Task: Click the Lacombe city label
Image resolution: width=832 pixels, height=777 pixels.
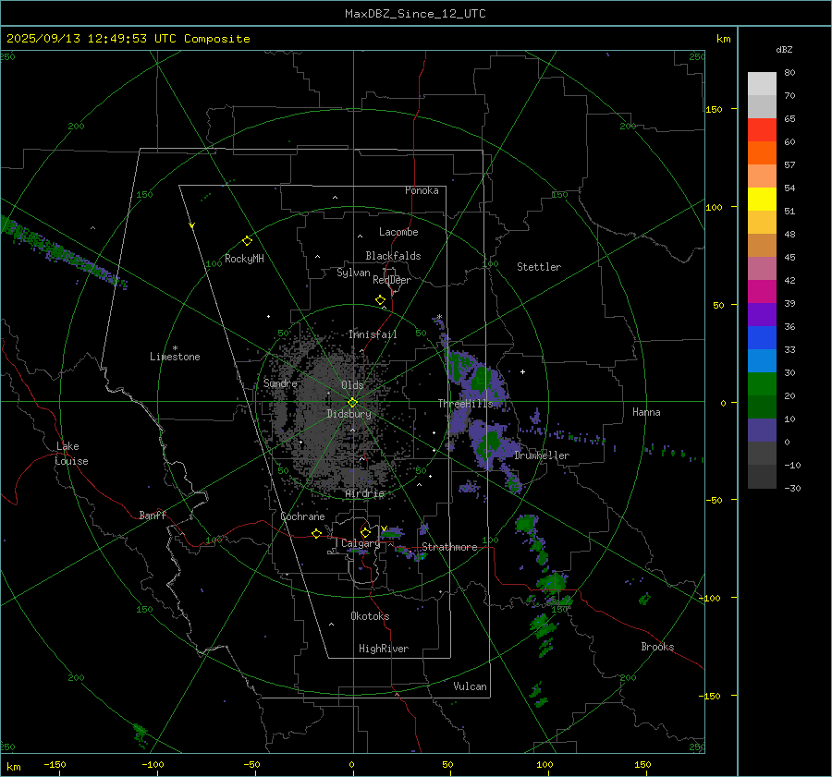Action: pyautogui.click(x=398, y=232)
